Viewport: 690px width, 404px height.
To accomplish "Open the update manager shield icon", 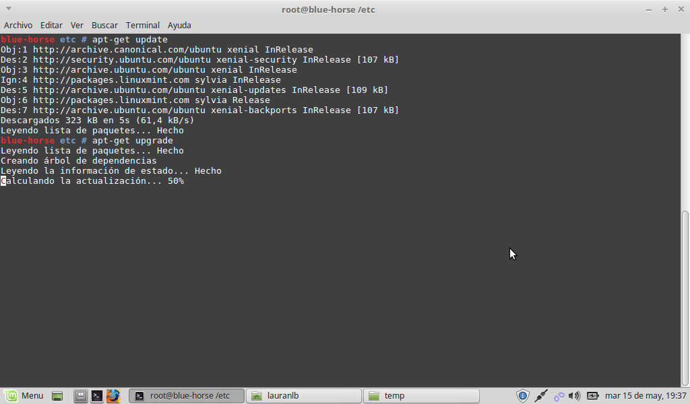I will point(523,396).
